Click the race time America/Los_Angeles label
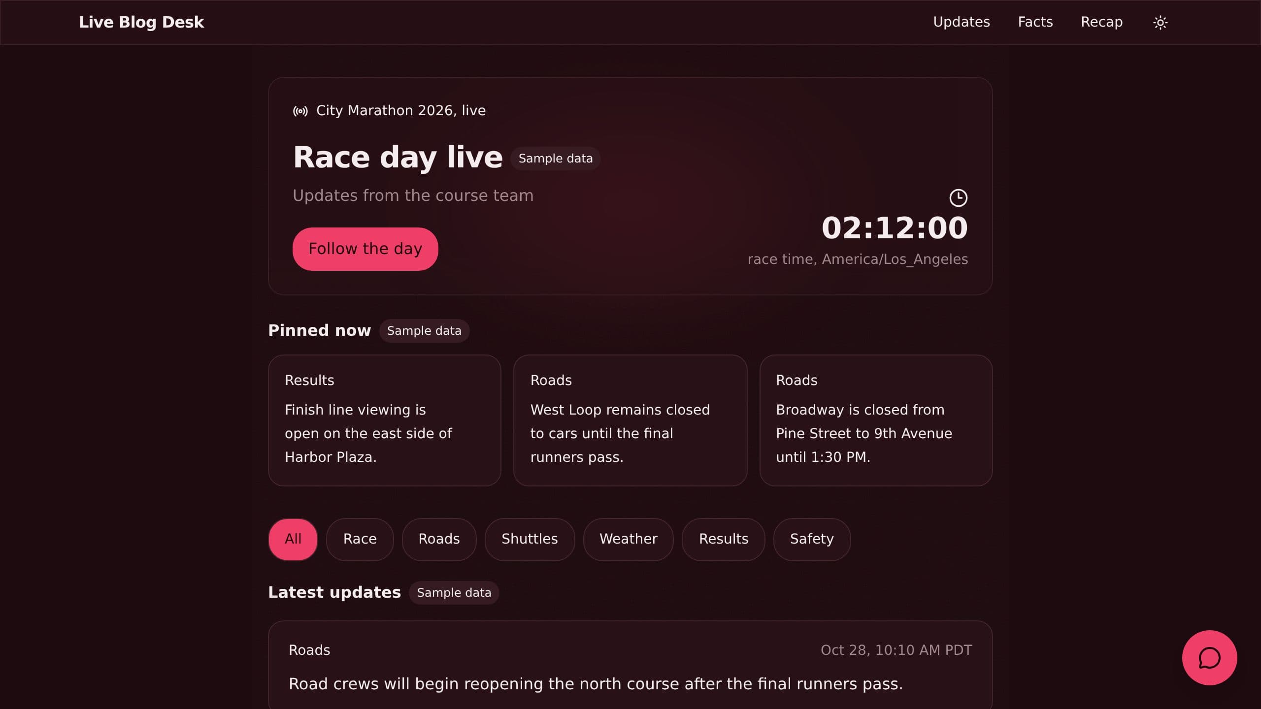Image resolution: width=1261 pixels, height=709 pixels. click(x=858, y=259)
